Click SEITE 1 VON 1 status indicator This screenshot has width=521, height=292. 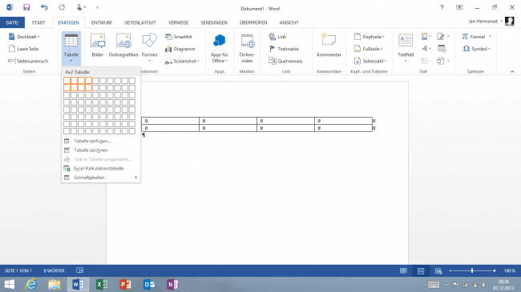18,270
